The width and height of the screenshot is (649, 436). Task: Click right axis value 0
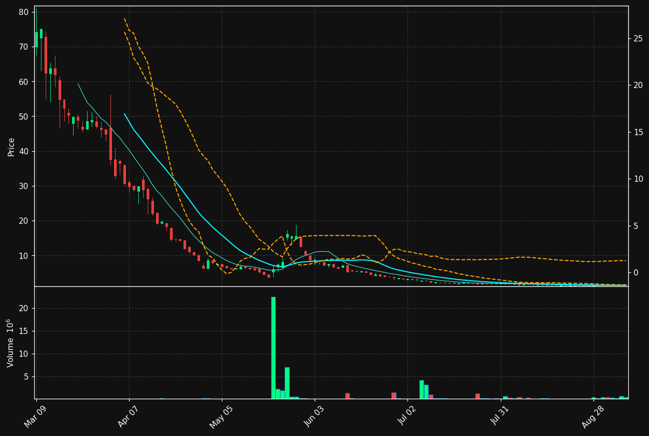[x=636, y=272]
